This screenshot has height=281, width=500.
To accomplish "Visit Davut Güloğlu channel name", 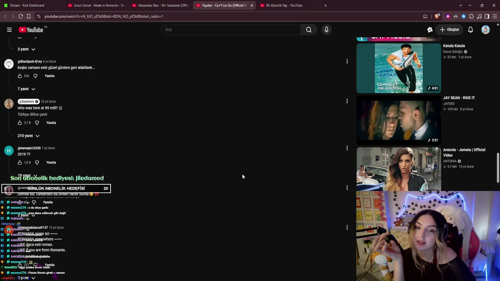I will coord(453,52).
